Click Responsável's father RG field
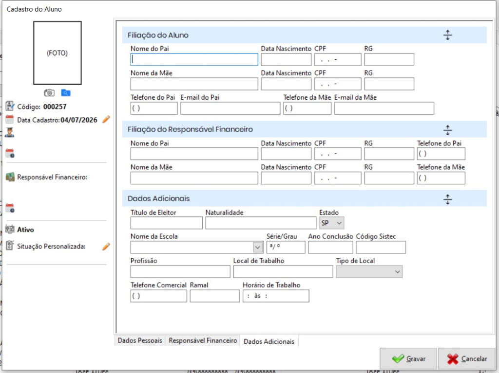Screen dimensions: 499x373 [x=389, y=154]
